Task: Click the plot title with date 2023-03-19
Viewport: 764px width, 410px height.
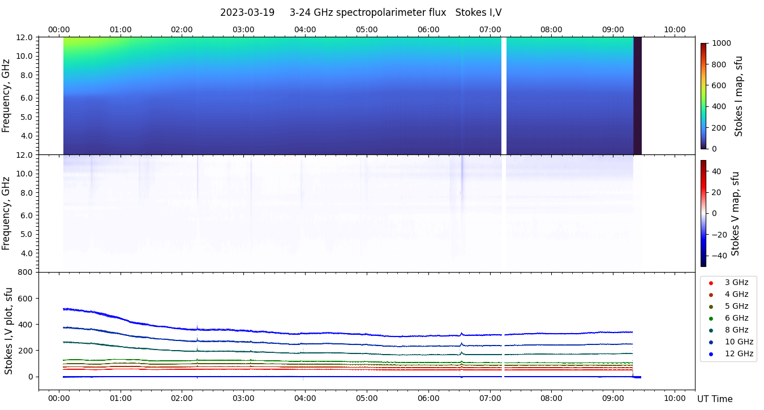Action: [360, 12]
